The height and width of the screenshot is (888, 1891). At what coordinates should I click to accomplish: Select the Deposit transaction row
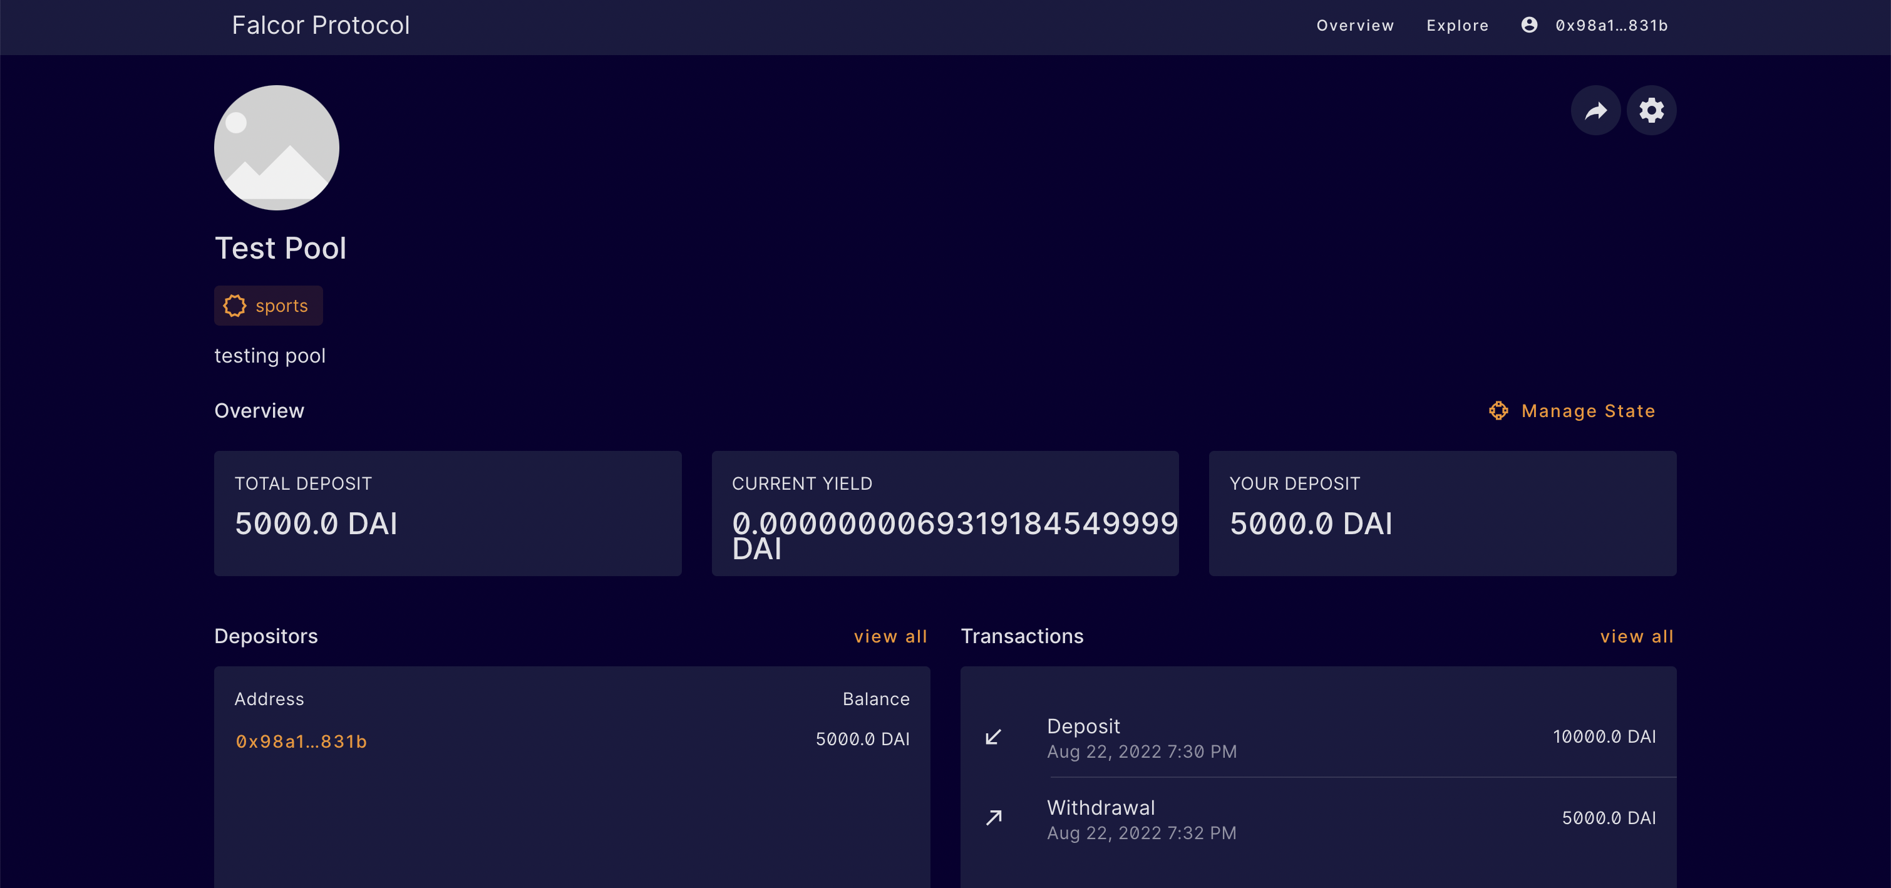coord(1317,738)
